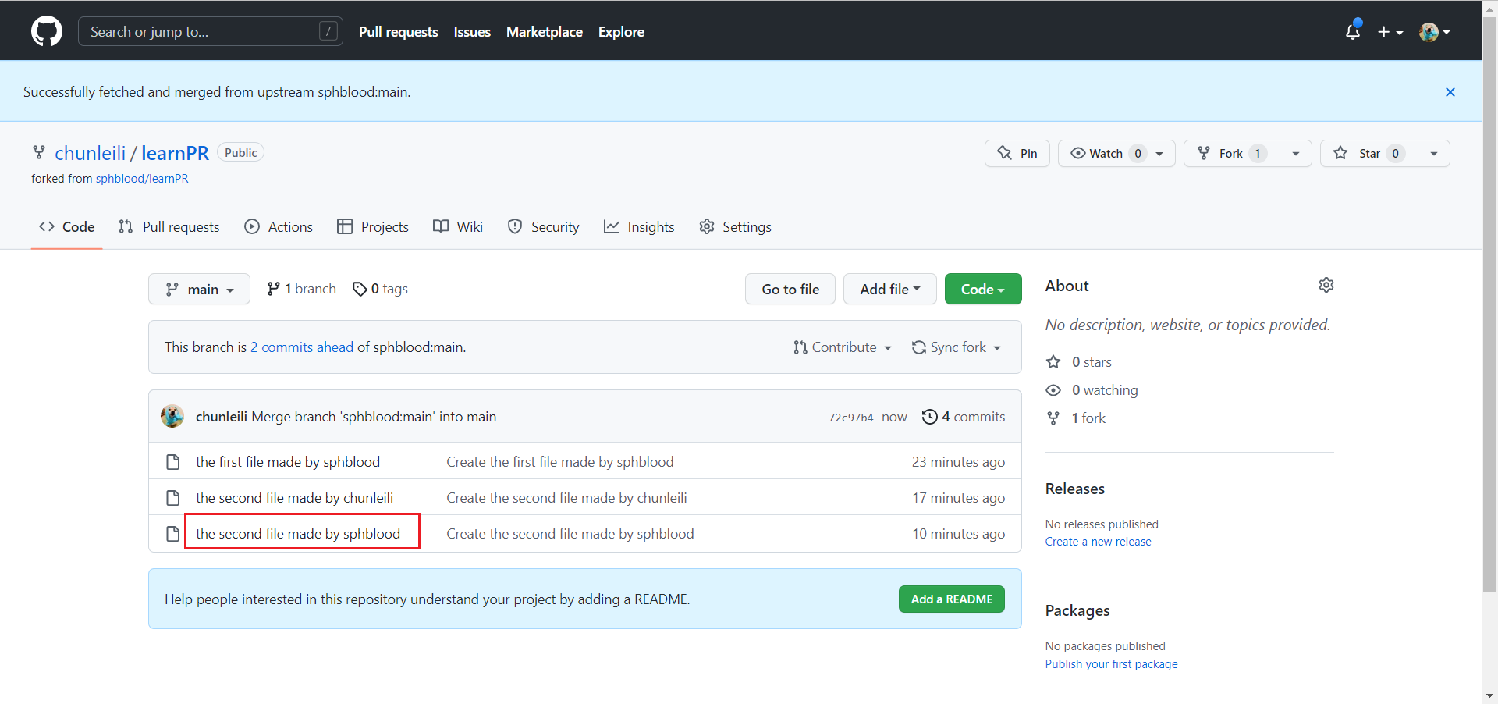Open commit hash 72c97b4
Image resolution: width=1498 pixels, height=704 pixels.
[851, 418]
